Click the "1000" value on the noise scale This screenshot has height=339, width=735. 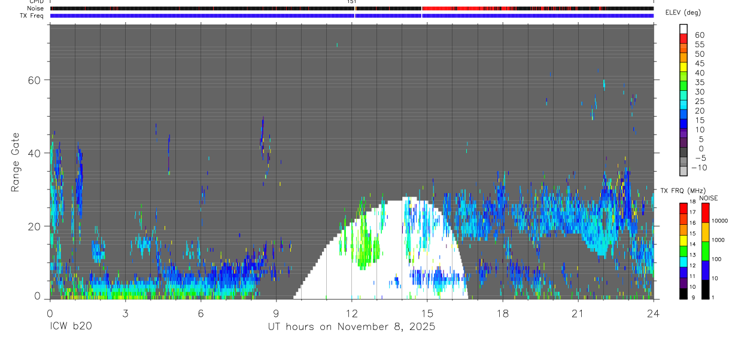pyautogui.click(x=718, y=240)
